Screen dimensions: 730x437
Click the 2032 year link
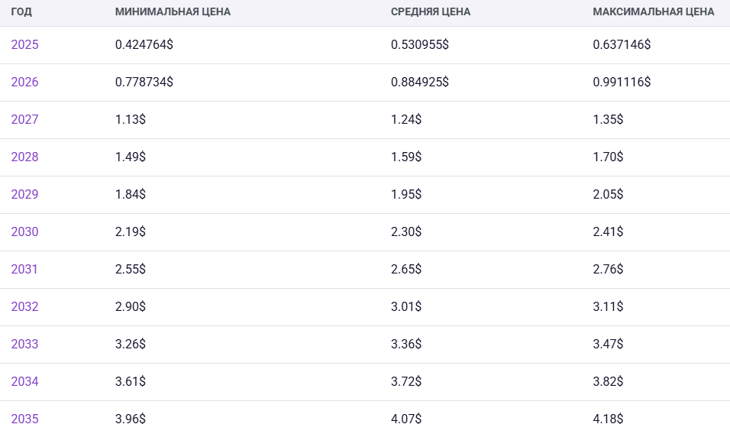tap(24, 307)
